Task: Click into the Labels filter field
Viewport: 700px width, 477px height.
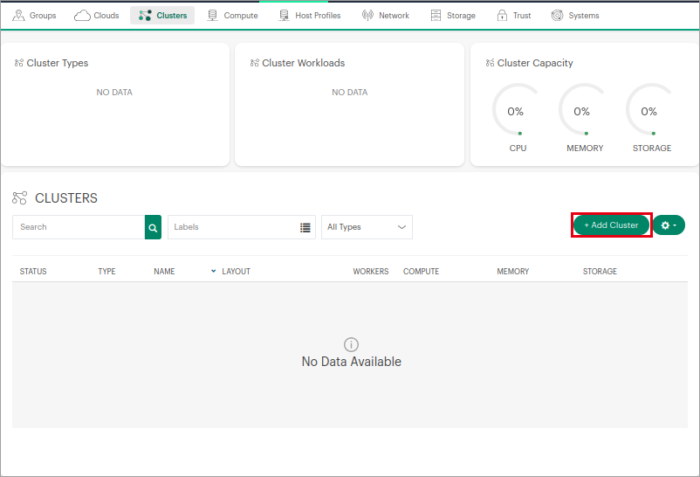Action: (242, 227)
